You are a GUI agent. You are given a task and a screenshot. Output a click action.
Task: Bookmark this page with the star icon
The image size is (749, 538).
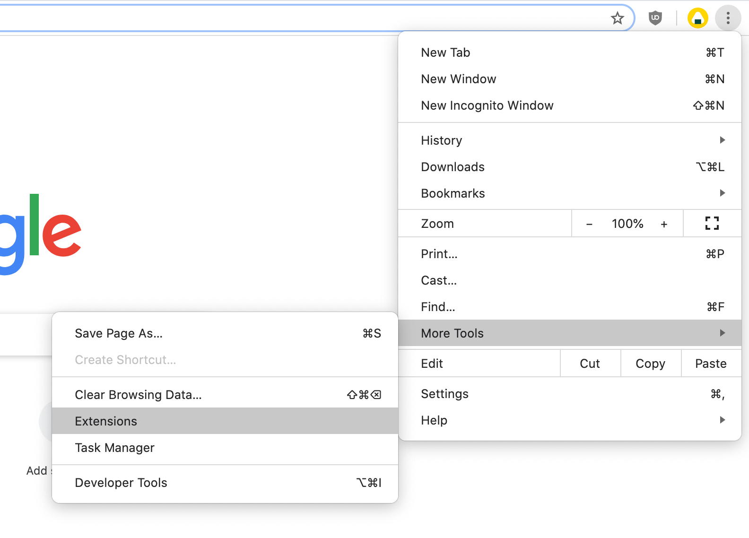617,18
